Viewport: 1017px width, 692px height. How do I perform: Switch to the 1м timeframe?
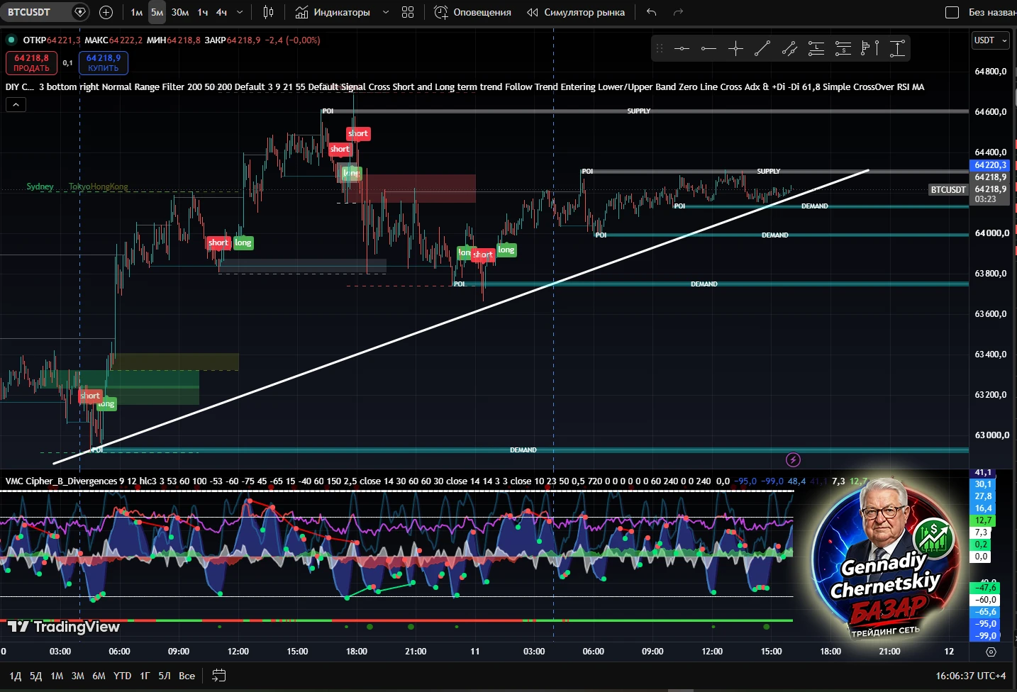click(x=137, y=12)
